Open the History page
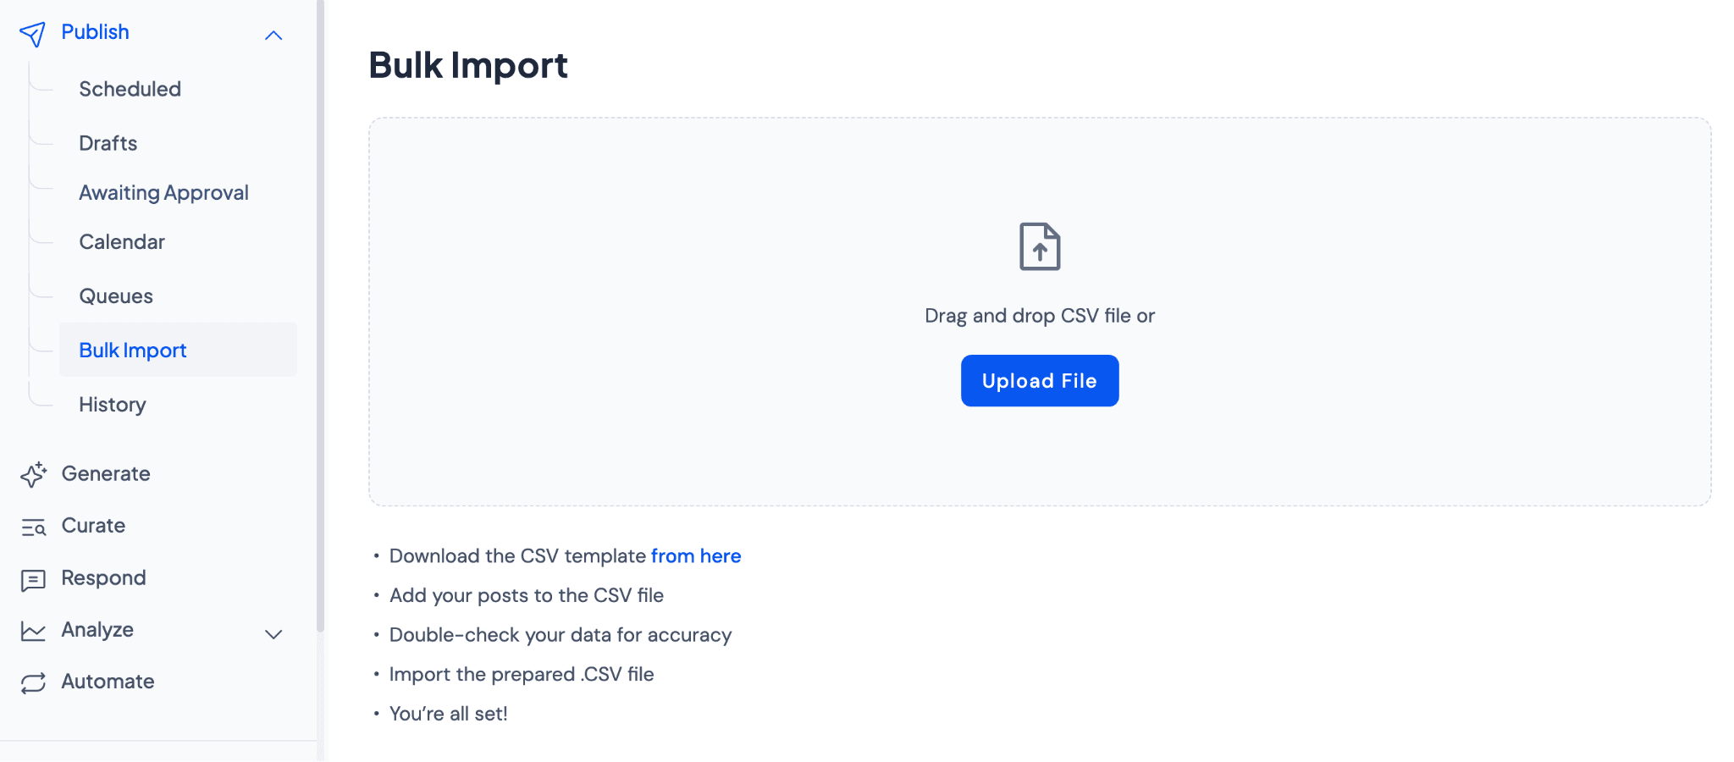 [112, 405]
